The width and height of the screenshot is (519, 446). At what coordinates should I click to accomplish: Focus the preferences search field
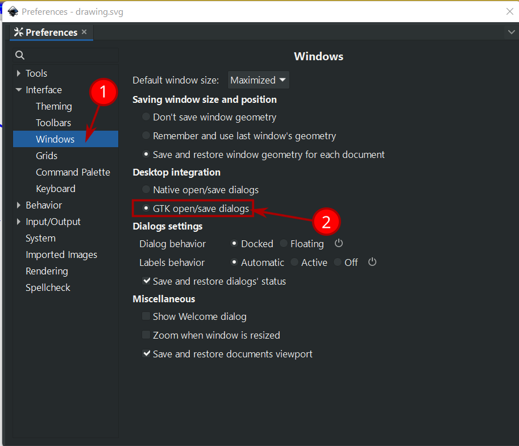pyautogui.click(x=65, y=55)
